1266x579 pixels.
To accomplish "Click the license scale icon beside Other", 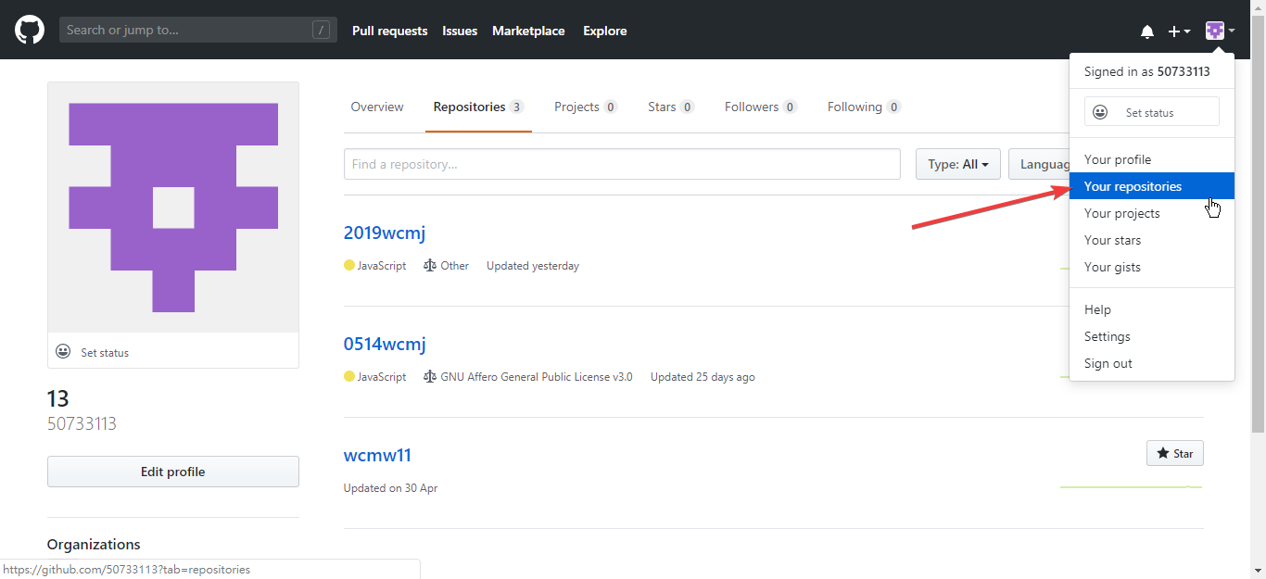I will point(429,266).
